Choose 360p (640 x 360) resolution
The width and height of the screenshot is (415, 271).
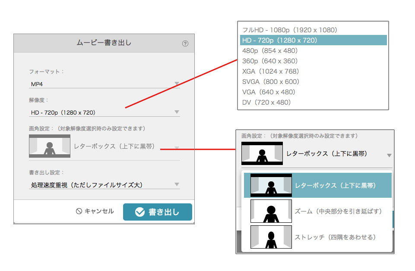tap(314, 61)
